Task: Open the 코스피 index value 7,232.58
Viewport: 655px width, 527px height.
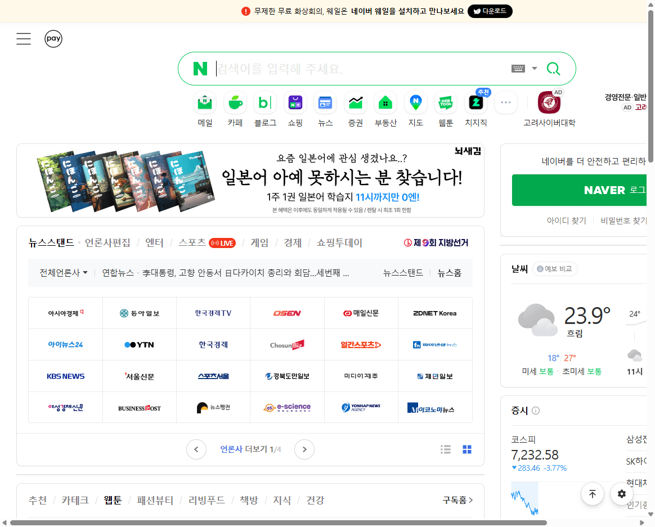Action: point(535,455)
